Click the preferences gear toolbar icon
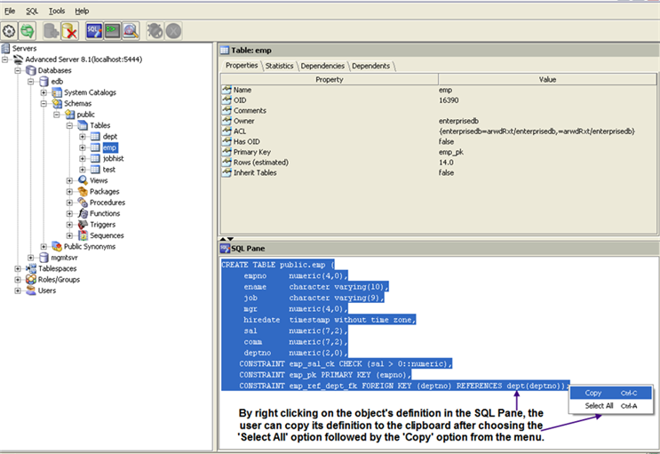Viewport: 660px width, 454px height. [x=10, y=30]
